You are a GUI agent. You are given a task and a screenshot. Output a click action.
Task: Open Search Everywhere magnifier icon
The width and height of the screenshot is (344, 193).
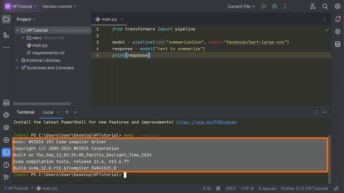tap(325, 6)
